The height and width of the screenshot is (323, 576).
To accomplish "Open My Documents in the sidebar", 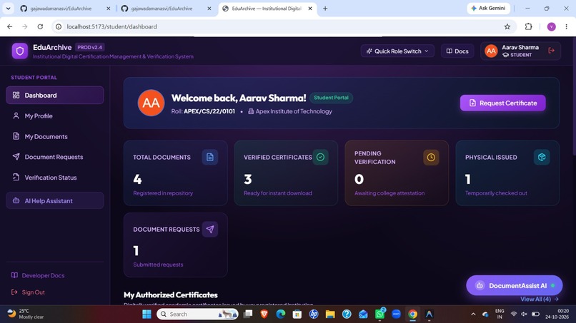I will tap(55, 136).
